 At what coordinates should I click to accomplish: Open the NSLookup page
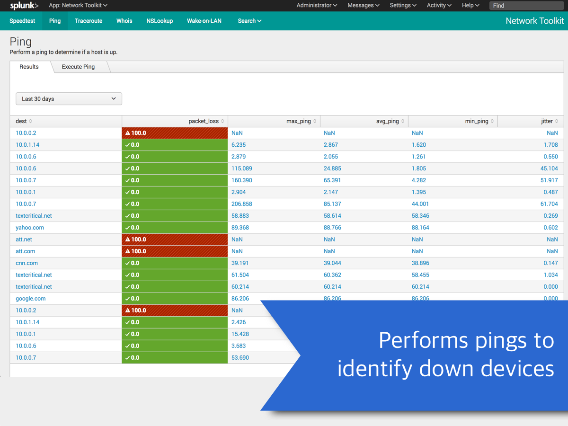click(x=160, y=21)
